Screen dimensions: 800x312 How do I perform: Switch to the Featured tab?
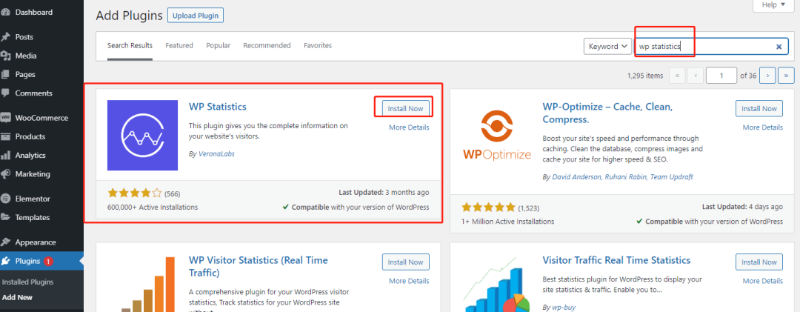[179, 45]
